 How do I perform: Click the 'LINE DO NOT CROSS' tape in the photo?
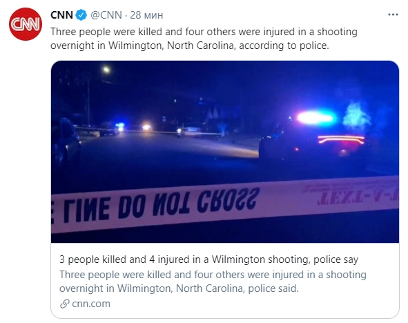click(156, 206)
